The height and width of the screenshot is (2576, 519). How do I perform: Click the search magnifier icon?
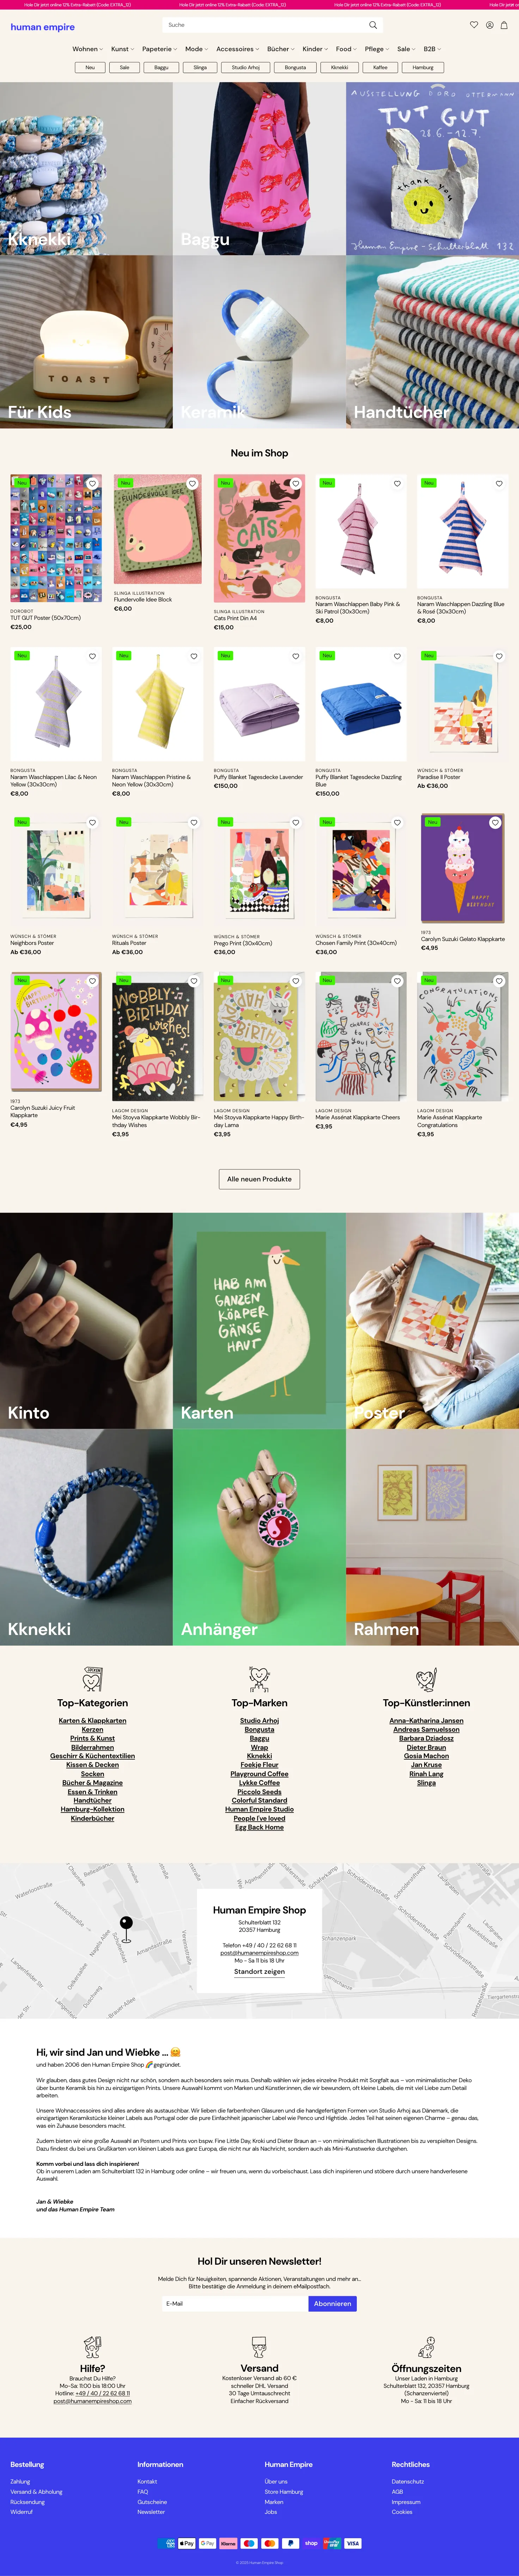(x=372, y=25)
